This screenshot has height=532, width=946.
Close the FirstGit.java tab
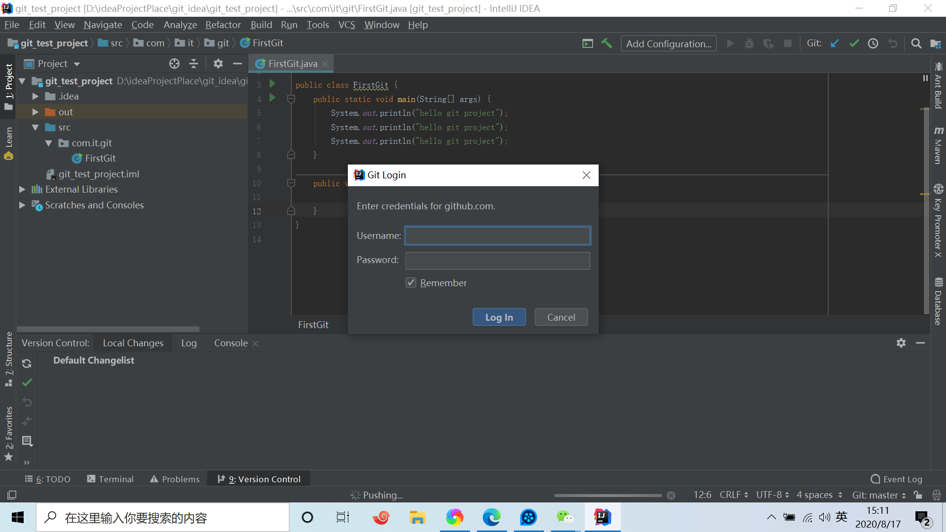tap(325, 64)
